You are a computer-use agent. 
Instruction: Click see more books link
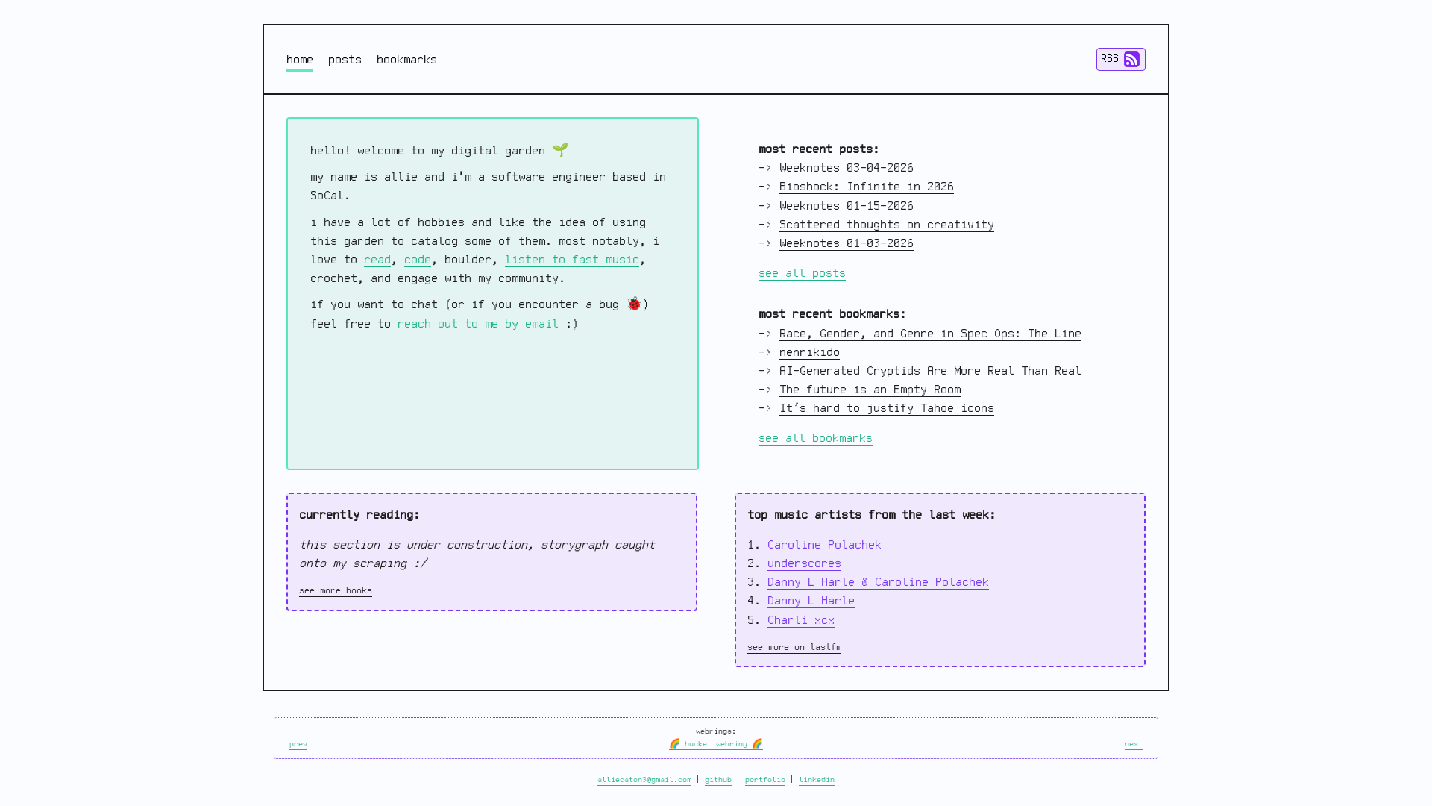click(x=335, y=590)
